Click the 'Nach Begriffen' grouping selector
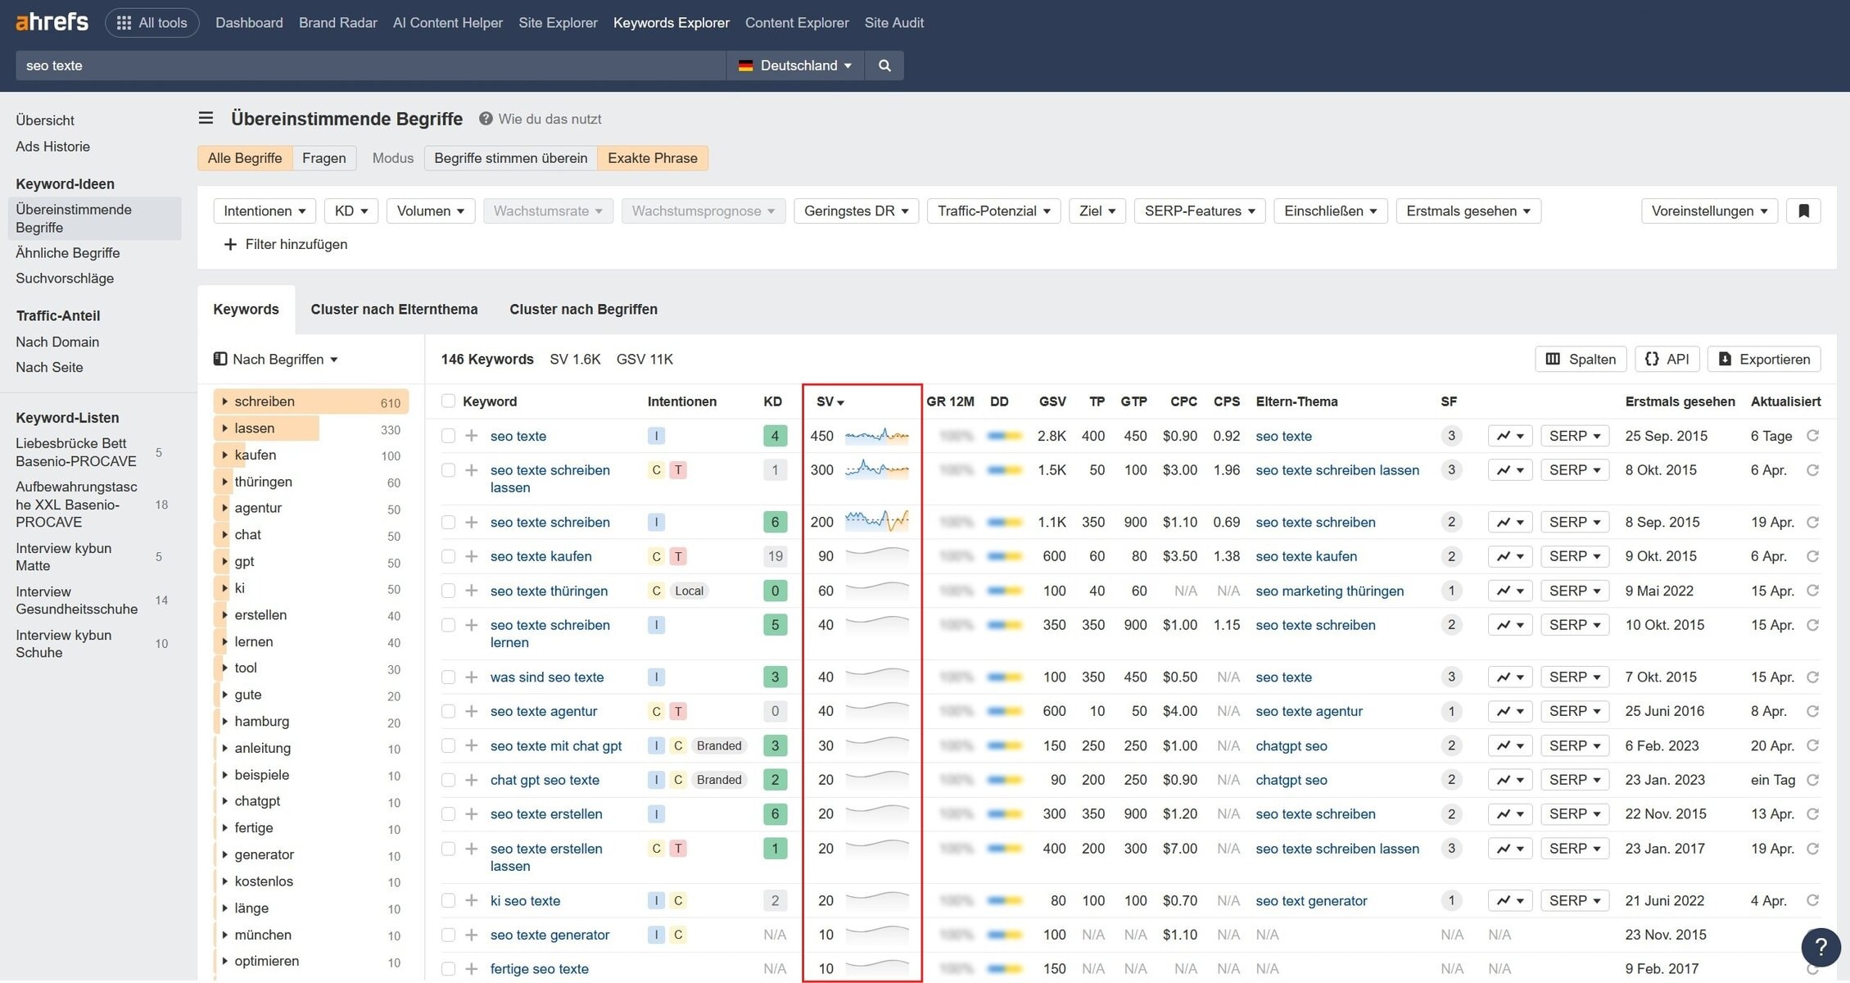 coord(276,359)
